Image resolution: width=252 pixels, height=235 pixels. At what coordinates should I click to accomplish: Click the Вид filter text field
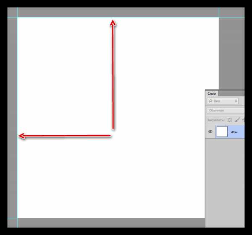tap(223, 101)
